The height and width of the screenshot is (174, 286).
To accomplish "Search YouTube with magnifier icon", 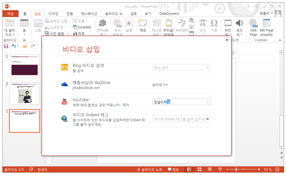I will point(207,102).
